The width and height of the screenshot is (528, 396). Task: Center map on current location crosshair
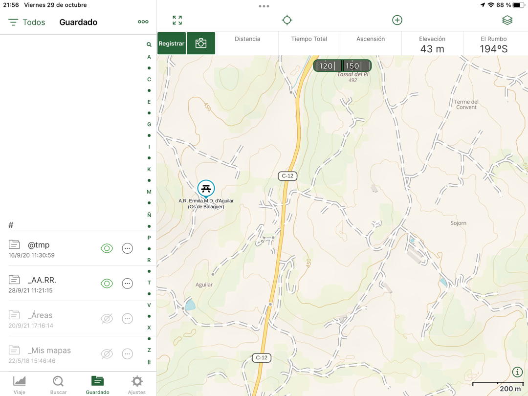287,20
